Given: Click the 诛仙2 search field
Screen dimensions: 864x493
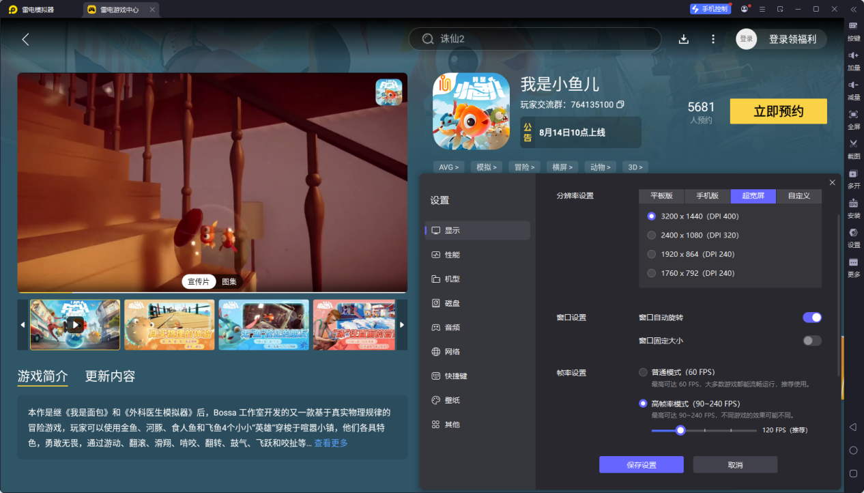Looking at the screenshot, I should 535,39.
